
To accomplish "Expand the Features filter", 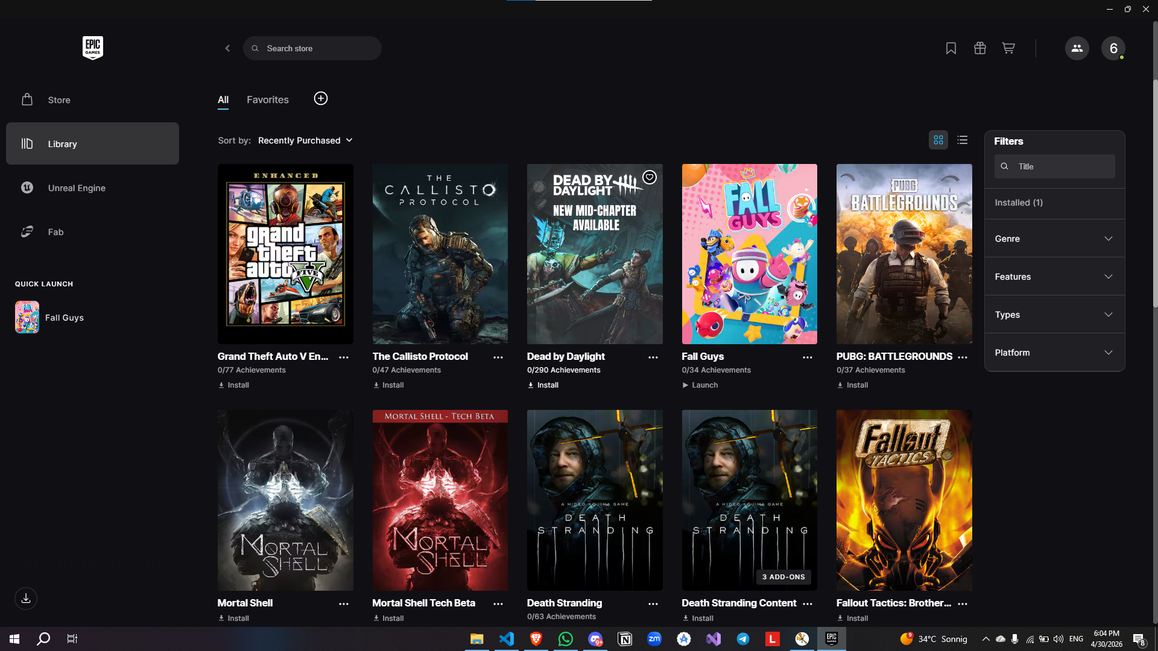I will click(x=1055, y=277).
